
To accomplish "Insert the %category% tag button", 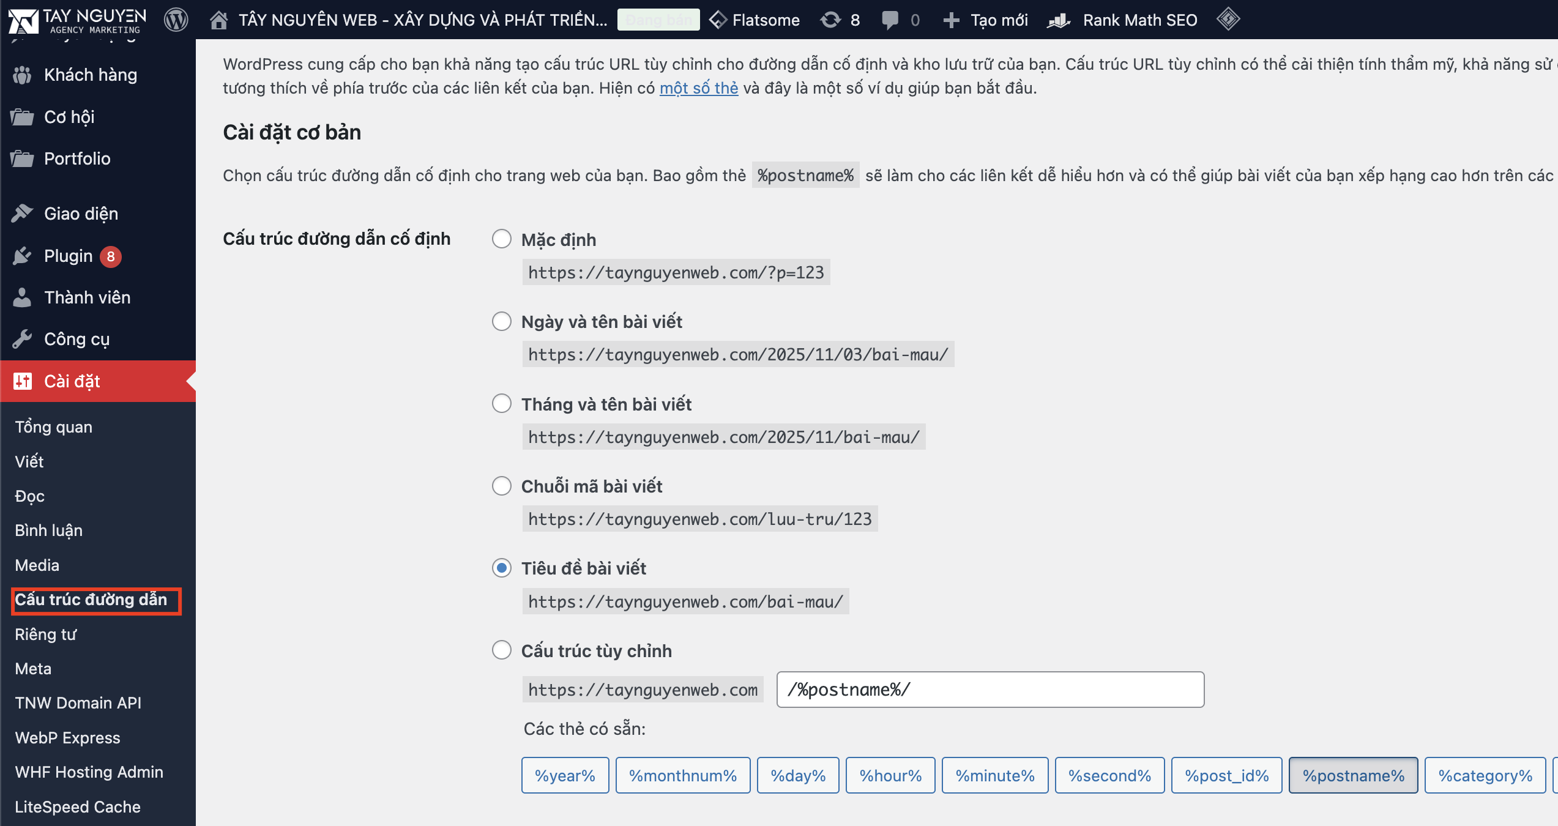I will coord(1486,775).
